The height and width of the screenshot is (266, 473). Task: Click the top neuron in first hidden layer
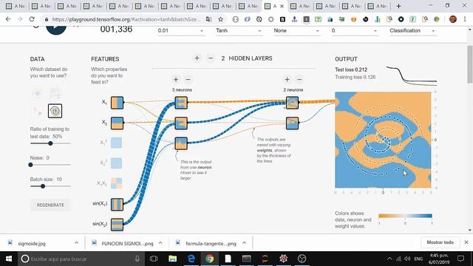[x=181, y=103]
